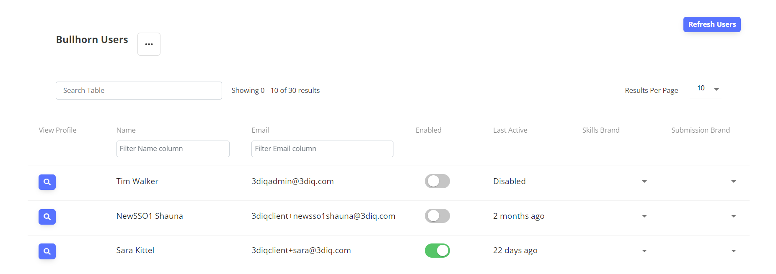The image size is (776, 274).
Task: Click the Refresh Users button
Action: click(x=712, y=24)
